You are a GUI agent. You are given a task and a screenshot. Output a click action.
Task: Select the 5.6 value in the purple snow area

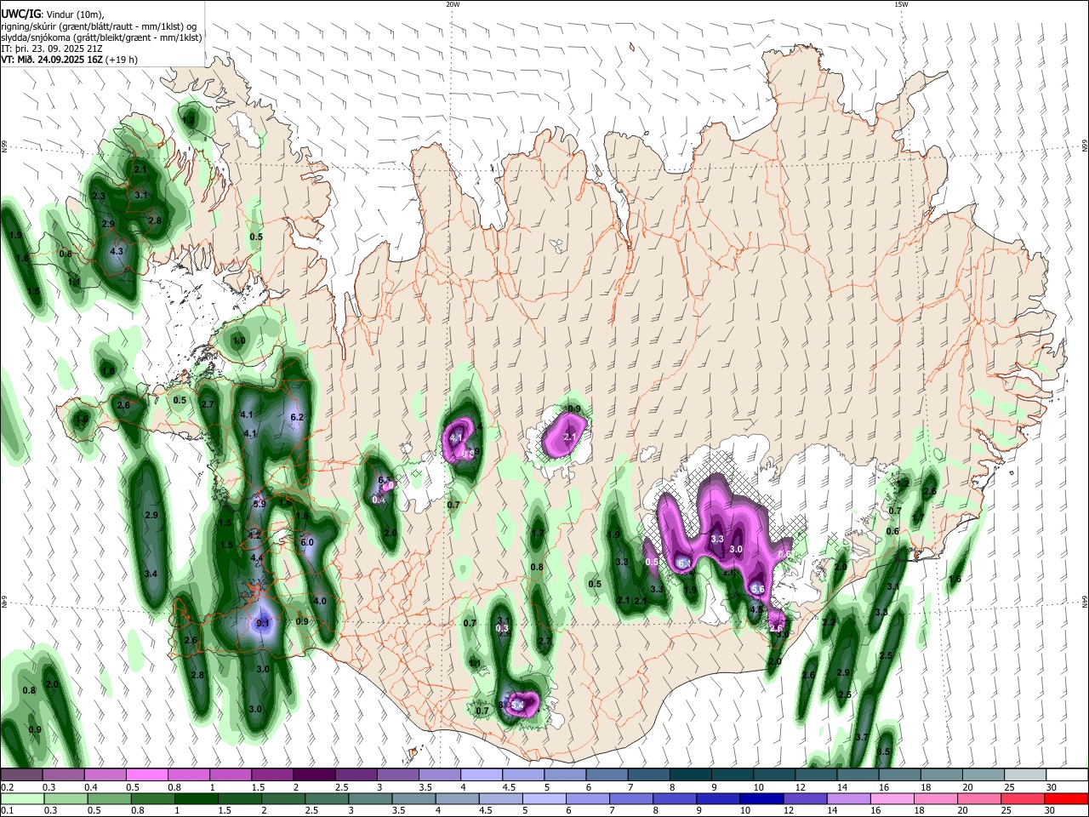pyautogui.click(x=759, y=589)
